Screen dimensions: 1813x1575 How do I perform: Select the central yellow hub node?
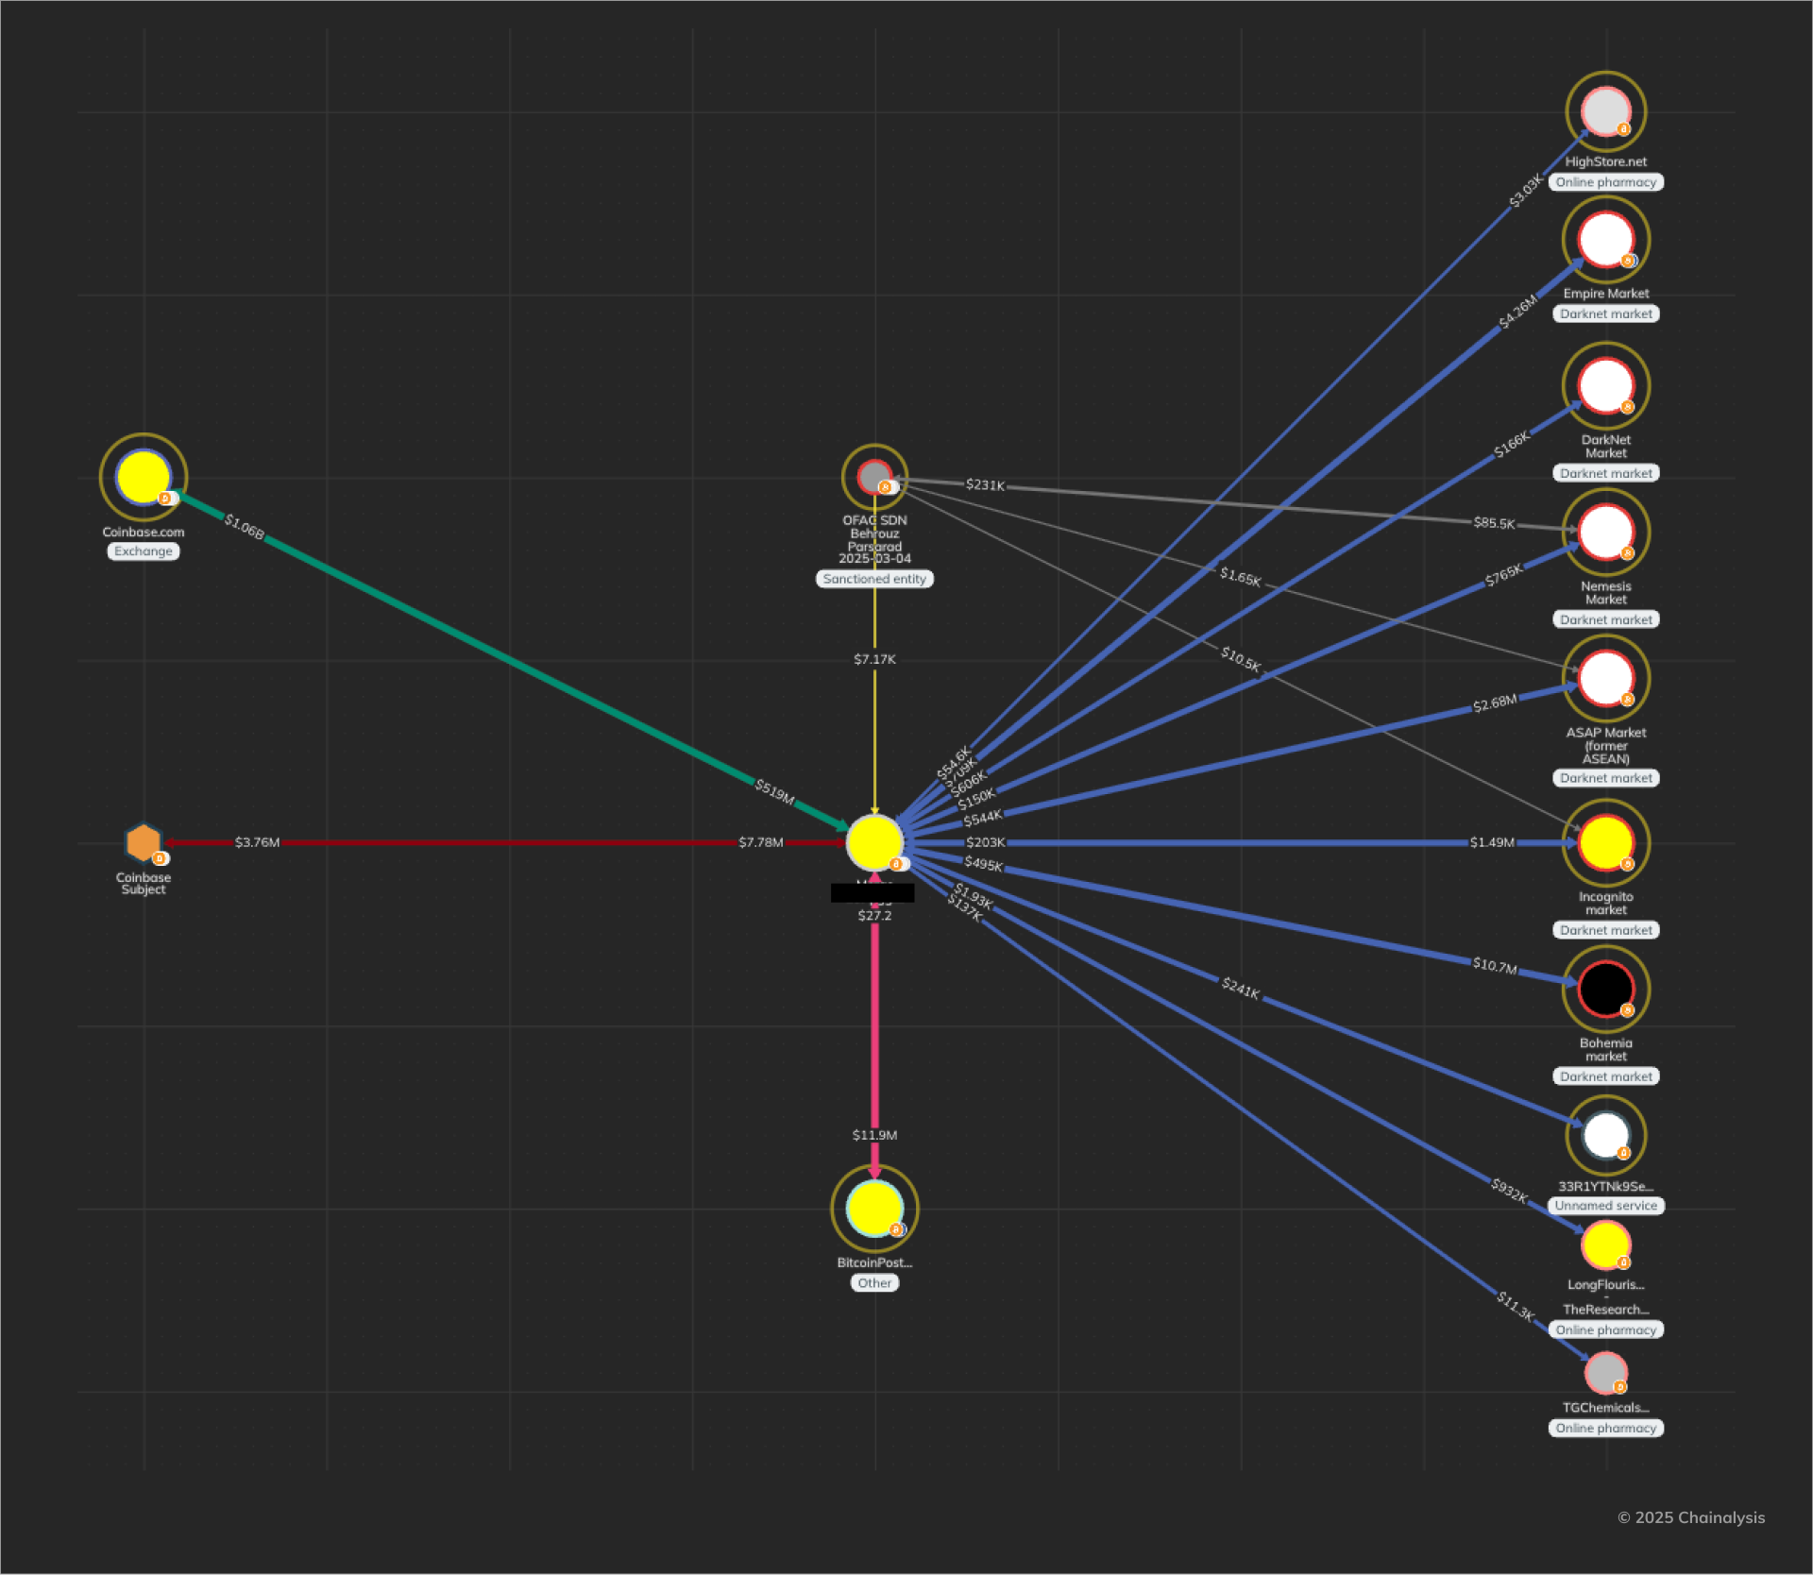pos(874,842)
